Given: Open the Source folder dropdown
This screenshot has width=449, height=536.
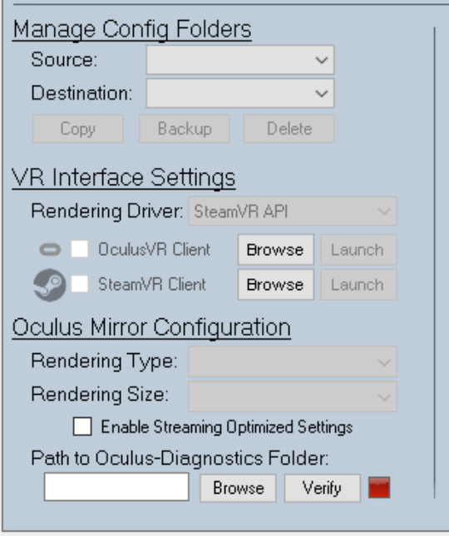Looking at the screenshot, I should (240, 60).
